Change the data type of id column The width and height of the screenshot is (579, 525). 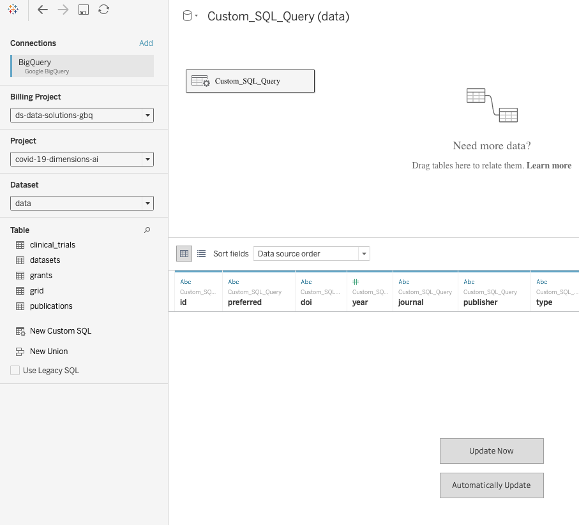(186, 282)
